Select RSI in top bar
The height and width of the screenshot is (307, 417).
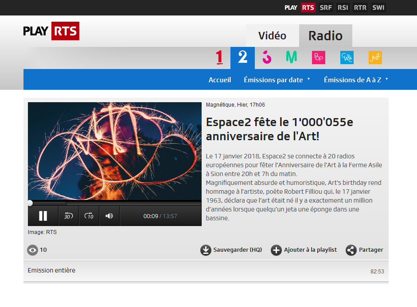click(343, 8)
